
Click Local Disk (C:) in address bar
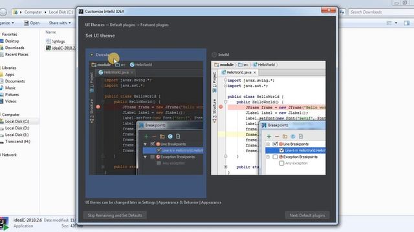coord(61,12)
